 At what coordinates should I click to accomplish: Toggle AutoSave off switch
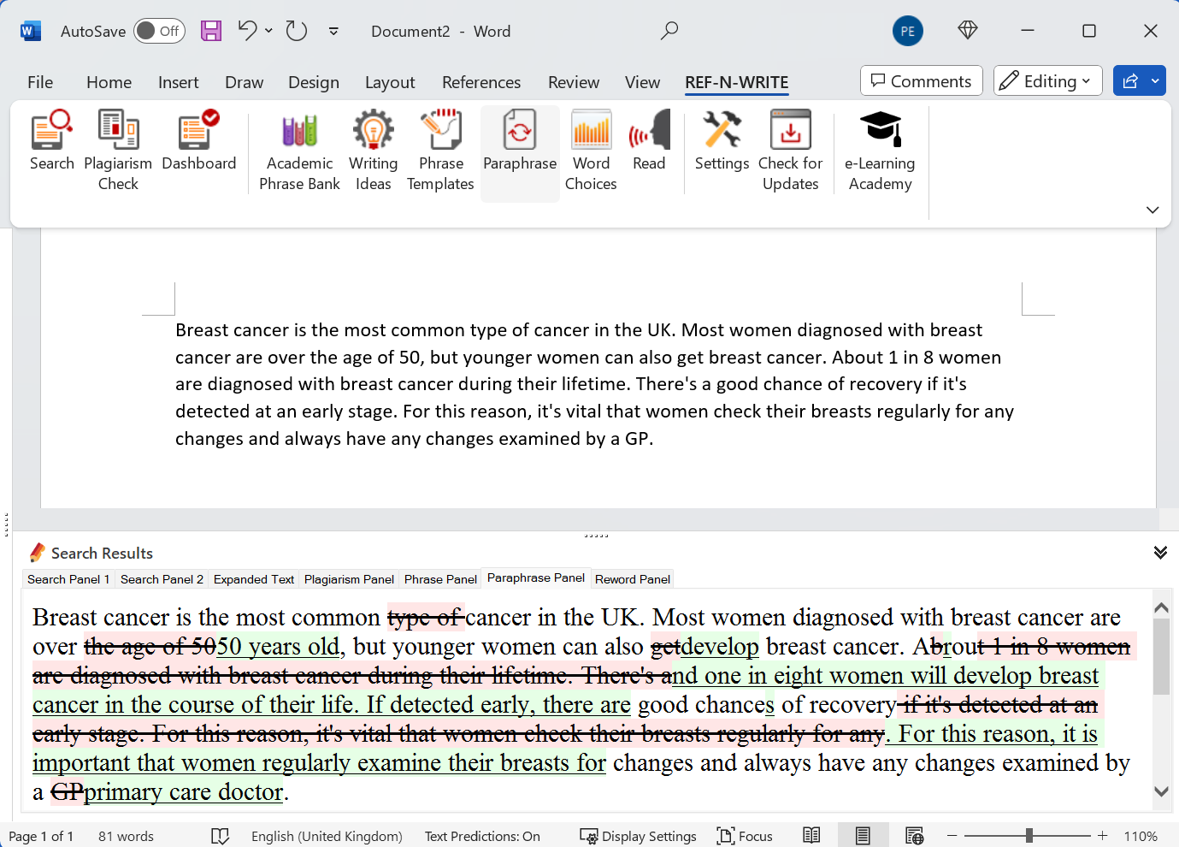click(159, 30)
